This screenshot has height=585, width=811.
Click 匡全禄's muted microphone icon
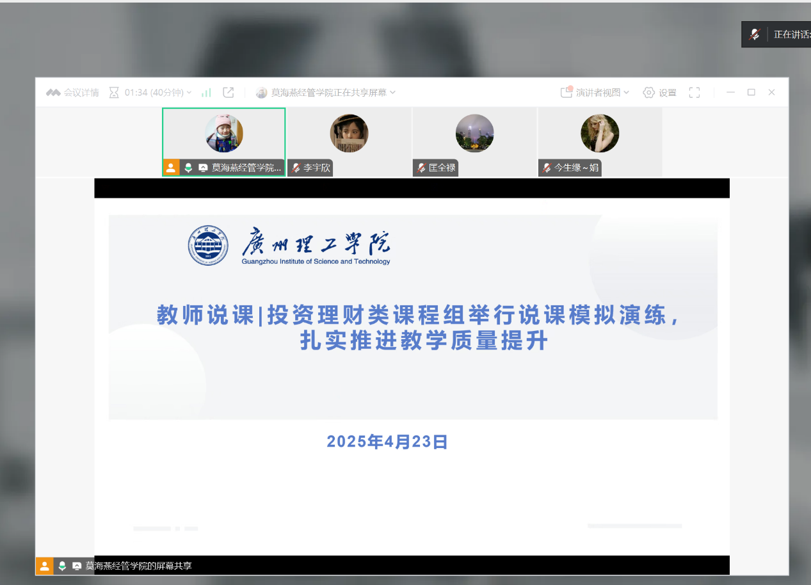coord(421,168)
